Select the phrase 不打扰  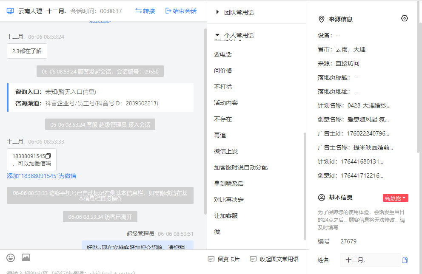click(223, 87)
